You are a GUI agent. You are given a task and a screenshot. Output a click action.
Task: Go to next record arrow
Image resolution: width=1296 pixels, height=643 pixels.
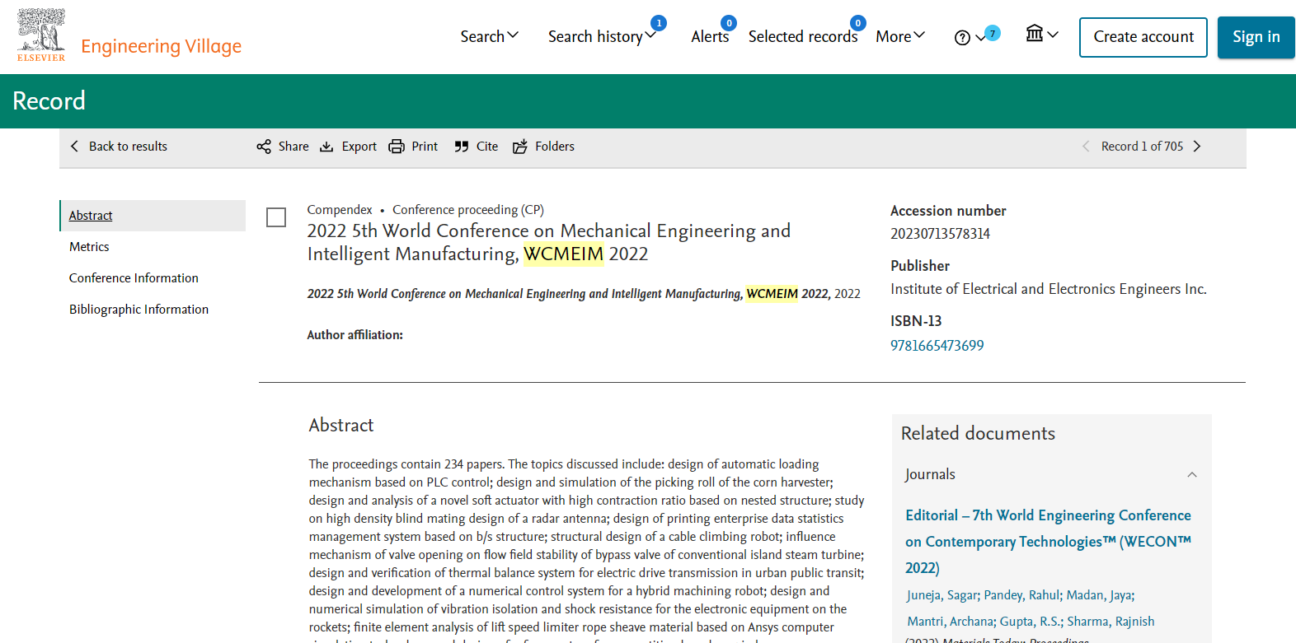pyautogui.click(x=1197, y=147)
